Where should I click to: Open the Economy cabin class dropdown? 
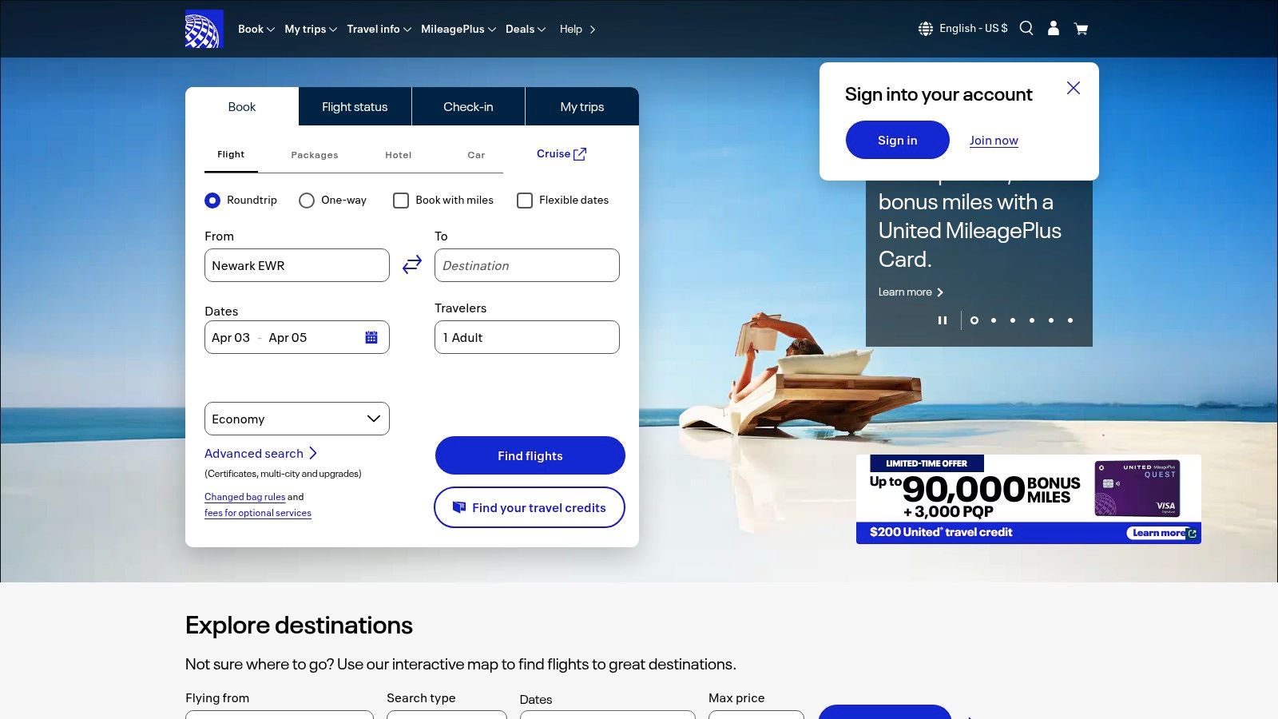pyautogui.click(x=296, y=418)
